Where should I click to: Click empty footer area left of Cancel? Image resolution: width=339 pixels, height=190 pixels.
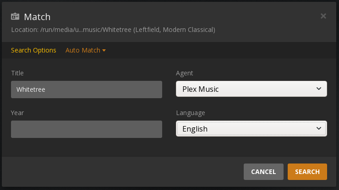point(124,172)
